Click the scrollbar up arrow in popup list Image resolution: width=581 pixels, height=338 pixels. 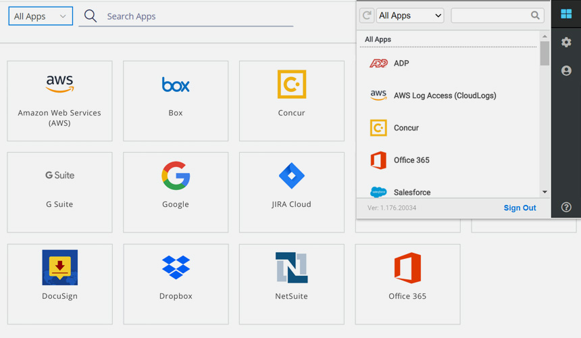pos(545,37)
